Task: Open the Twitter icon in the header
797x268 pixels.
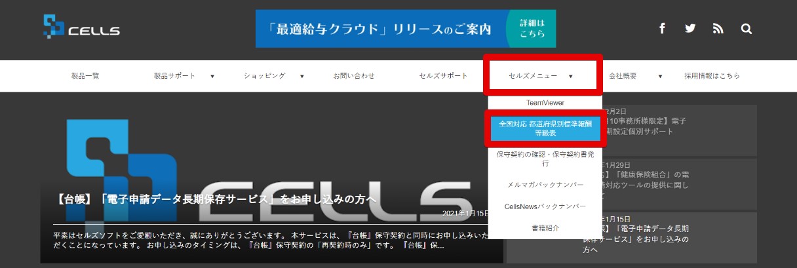Action: pos(690,29)
